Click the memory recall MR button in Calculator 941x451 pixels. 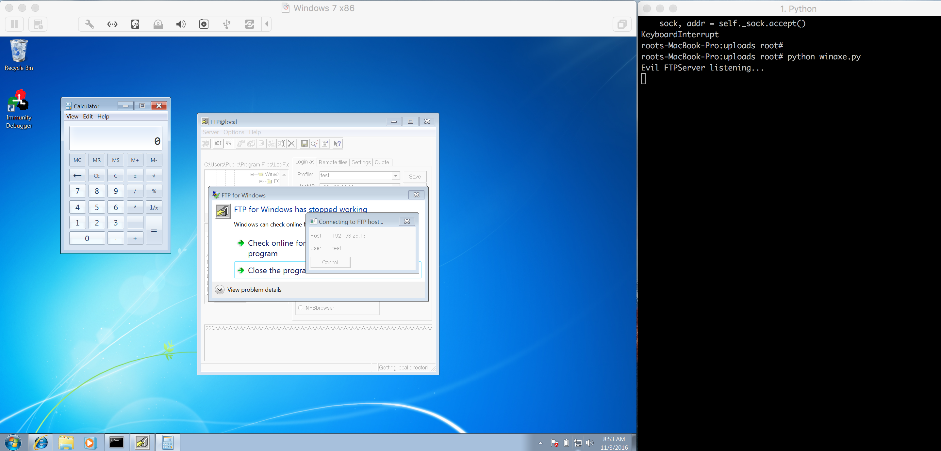(95, 160)
